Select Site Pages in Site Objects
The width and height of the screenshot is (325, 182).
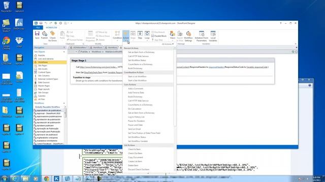43,65
